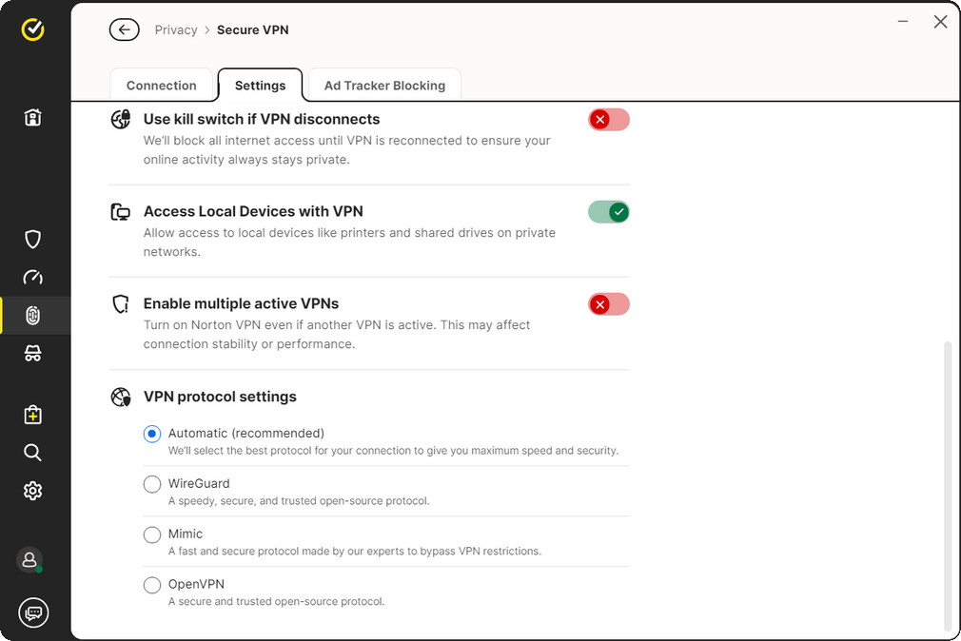Open the settings gear sidebar icon
Screen dimensions: 961x641
(32, 491)
